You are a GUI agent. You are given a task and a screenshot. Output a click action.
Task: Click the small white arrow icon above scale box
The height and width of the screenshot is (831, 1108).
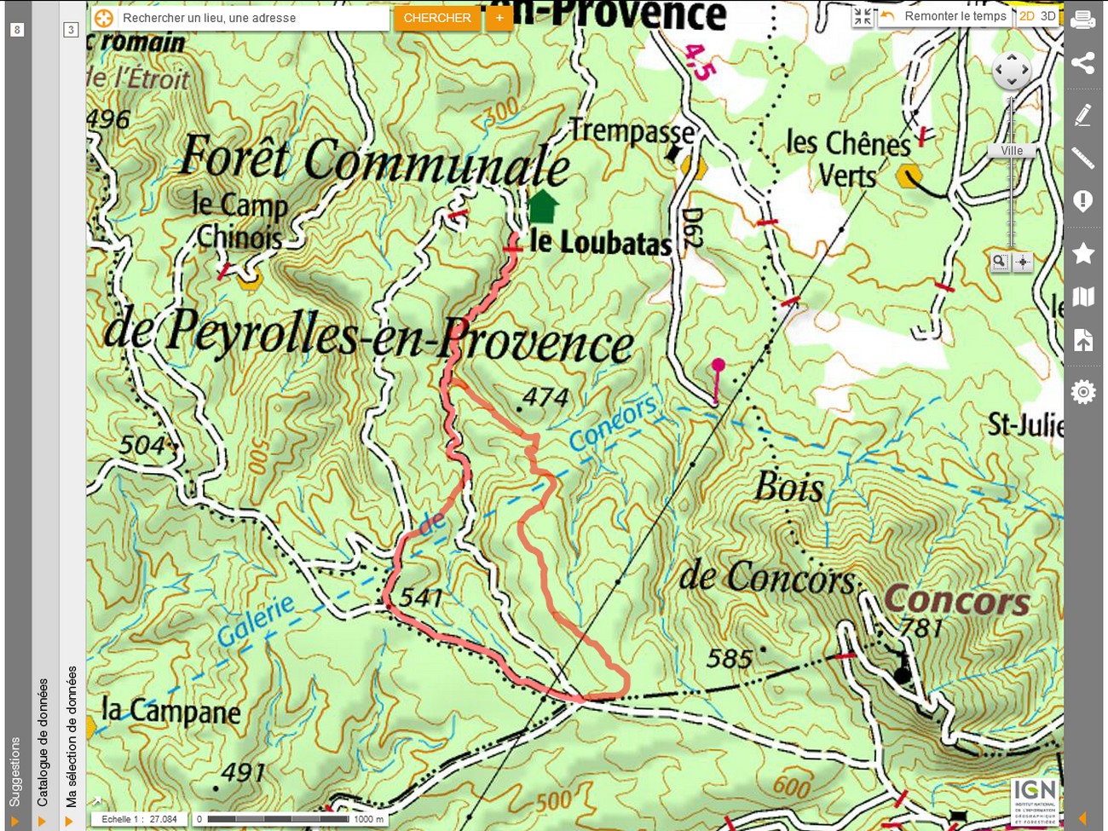97,801
